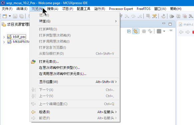Expand the MK64FN1M project node
This screenshot has height=125, width=194.
click(4, 42)
